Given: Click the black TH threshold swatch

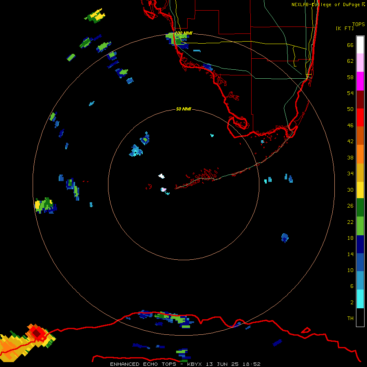Looking at the screenshot, I should click(x=360, y=317).
